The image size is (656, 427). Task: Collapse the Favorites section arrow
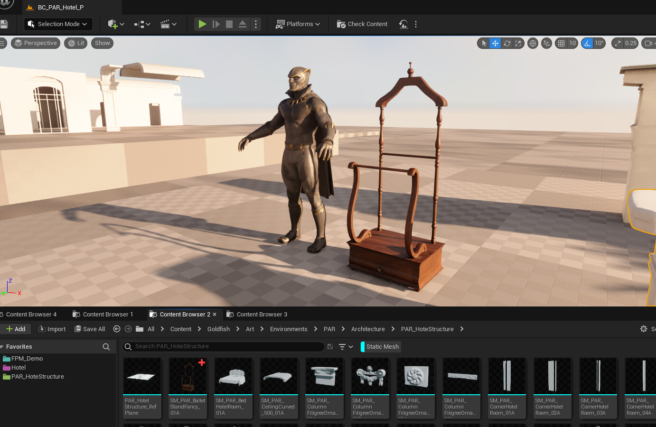[x=2, y=347]
